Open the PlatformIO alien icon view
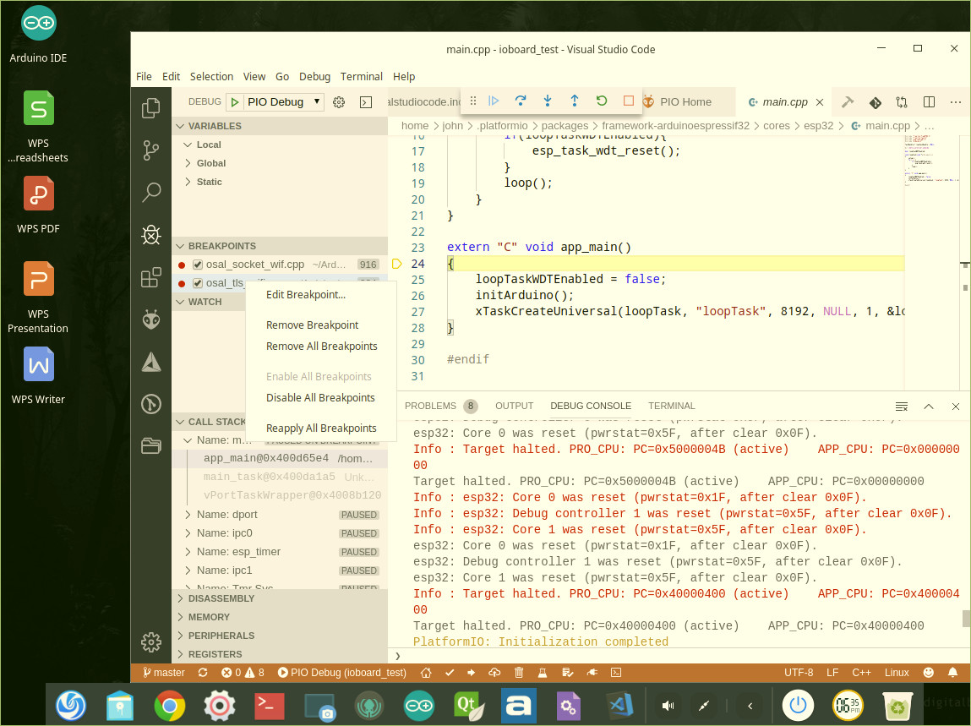 (x=151, y=319)
